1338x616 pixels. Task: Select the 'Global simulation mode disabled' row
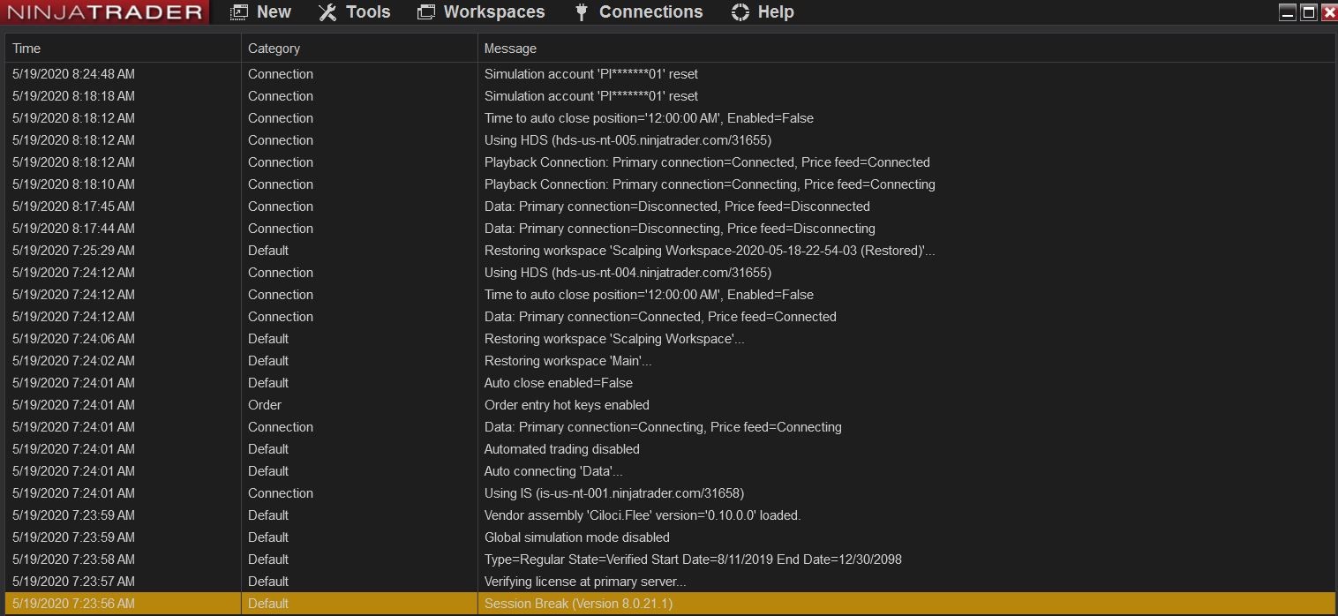[576, 537]
